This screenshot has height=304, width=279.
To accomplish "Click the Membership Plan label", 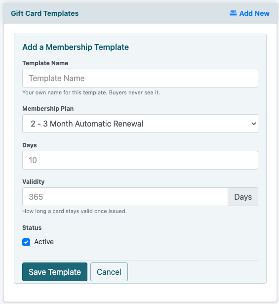I will click(x=48, y=109).
